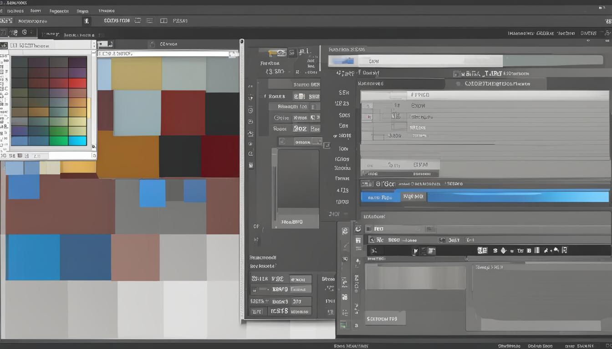Click the clock-shaped history icon in the dialog sidebar
Viewport: 612px width, 349px height.
click(250, 109)
